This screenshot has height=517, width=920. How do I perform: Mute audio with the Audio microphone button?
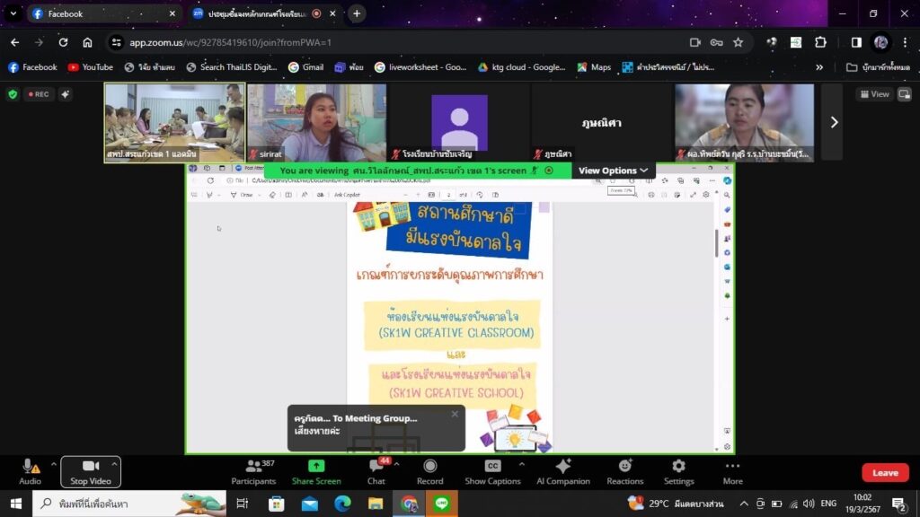(30, 472)
